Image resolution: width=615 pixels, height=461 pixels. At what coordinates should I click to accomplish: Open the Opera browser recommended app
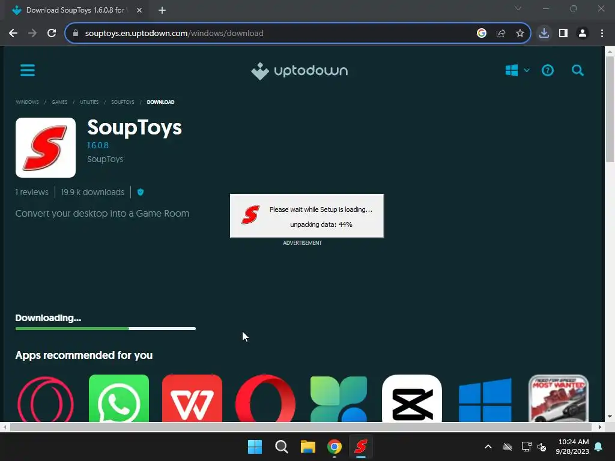pos(265,399)
